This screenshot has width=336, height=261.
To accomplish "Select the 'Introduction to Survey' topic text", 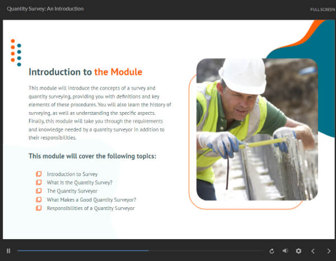I will (72, 174).
